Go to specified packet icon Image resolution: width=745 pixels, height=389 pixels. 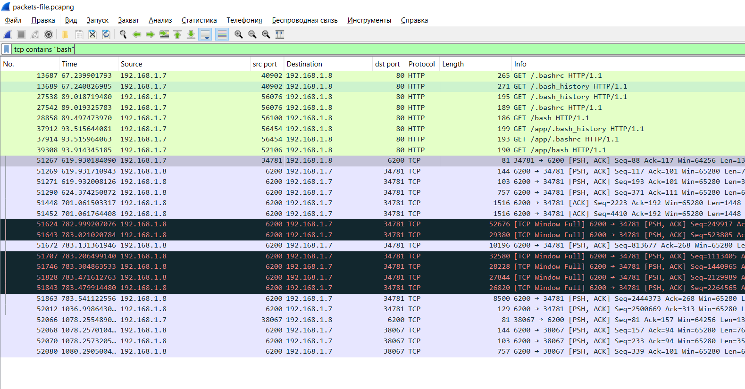click(x=164, y=34)
